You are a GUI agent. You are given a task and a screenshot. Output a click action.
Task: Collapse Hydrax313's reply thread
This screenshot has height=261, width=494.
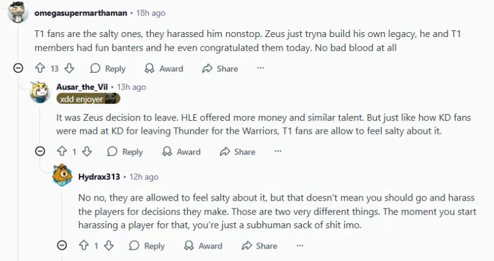pos(62,246)
